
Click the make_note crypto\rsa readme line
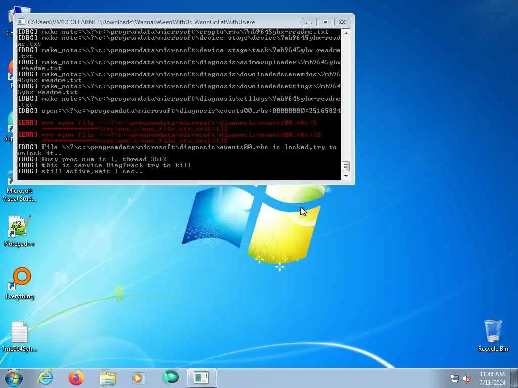[173, 32]
